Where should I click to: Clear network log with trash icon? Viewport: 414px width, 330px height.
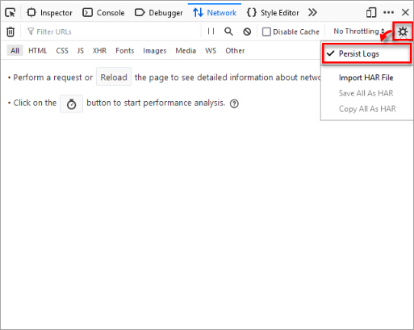[x=10, y=32]
